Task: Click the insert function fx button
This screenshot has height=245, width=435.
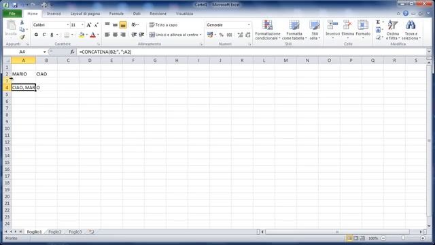Action: tap(73, 52)
